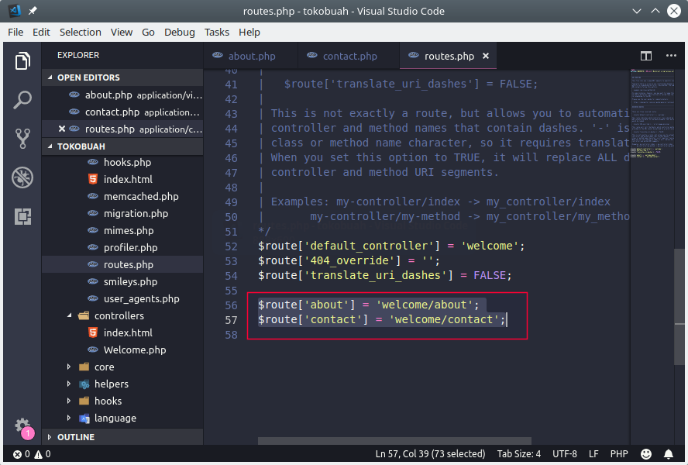The image size is (688, 465).
Task: Open the Source Control view
Action: [22, 139]
